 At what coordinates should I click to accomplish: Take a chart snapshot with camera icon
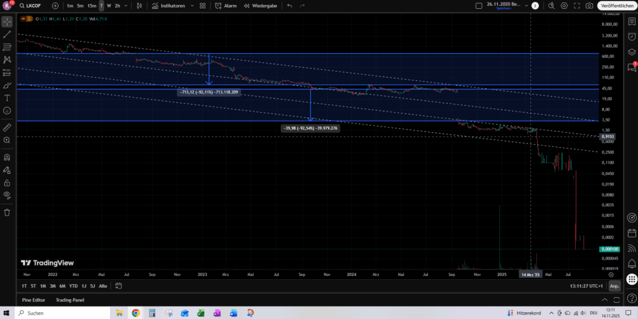[x=589, y=6]
